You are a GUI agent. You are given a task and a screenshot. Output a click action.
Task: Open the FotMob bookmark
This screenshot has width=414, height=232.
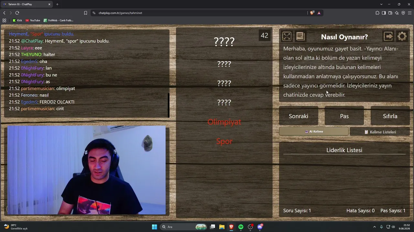pyautogui.click(x=58, y=20)
